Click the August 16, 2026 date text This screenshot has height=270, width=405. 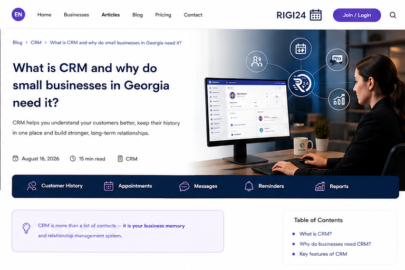click(40, 159)
